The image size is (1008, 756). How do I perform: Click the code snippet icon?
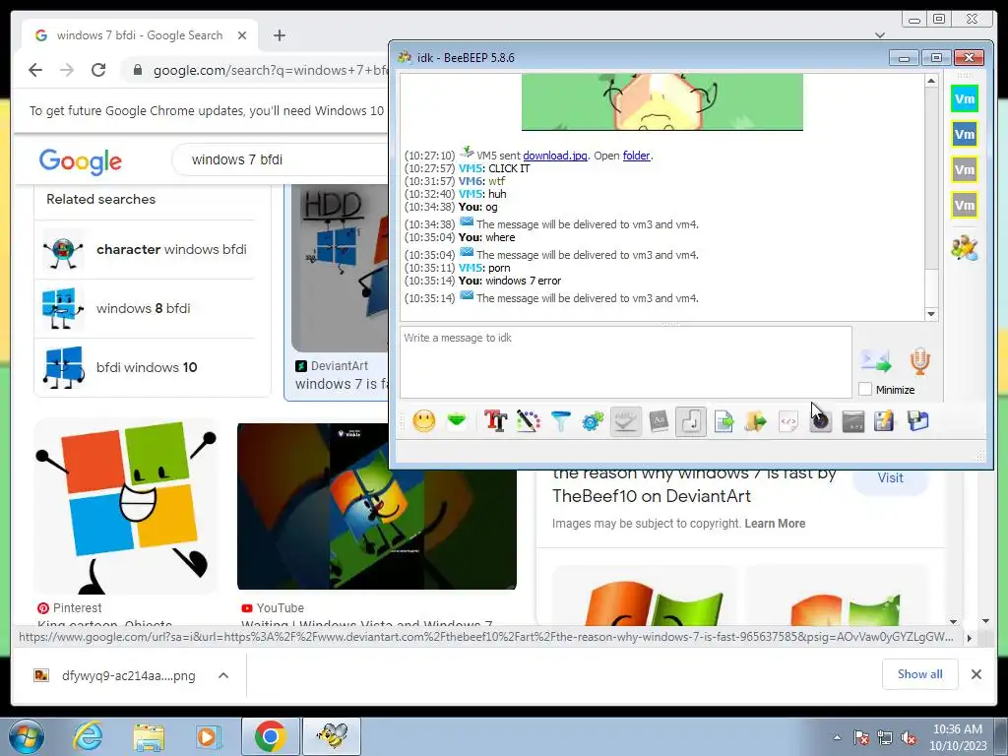click(788, 421)
